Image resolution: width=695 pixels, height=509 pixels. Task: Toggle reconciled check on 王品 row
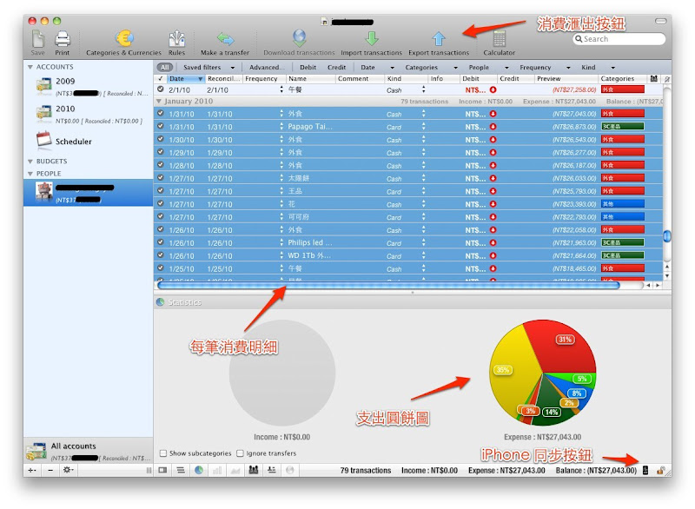(x=161, y=191)
